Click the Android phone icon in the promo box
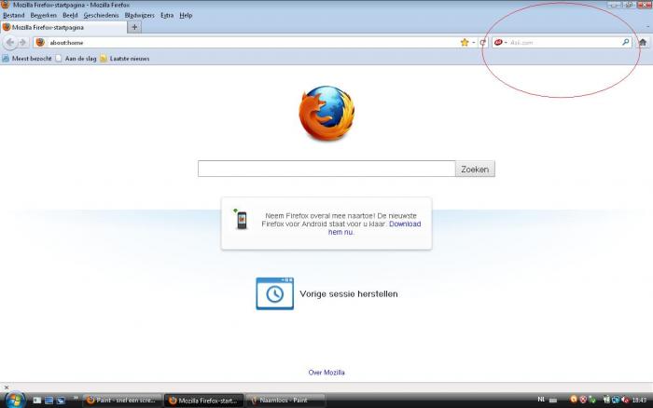 (241, 219)
